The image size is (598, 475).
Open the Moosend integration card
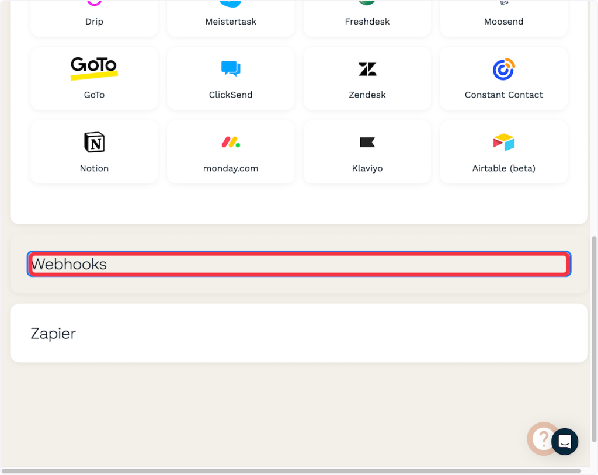pyautogui.click(x=503, y=18)
